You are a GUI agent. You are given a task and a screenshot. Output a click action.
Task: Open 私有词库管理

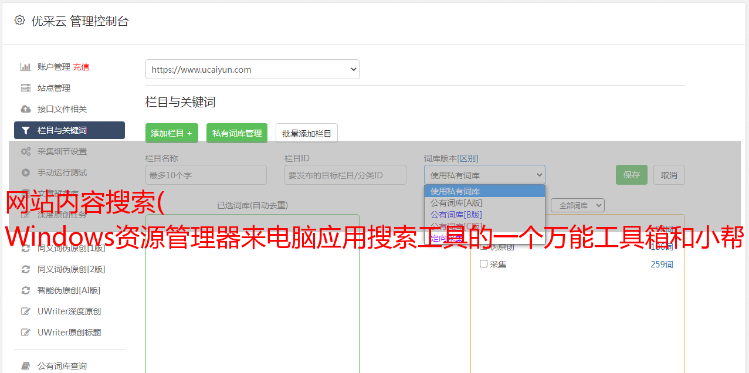pyautogui.click(x=237, y=133)
